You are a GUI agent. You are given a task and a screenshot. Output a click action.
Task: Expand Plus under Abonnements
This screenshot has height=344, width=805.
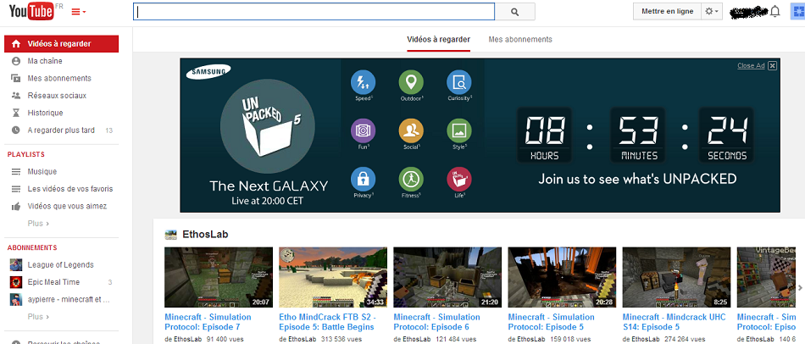click(38, 317)
